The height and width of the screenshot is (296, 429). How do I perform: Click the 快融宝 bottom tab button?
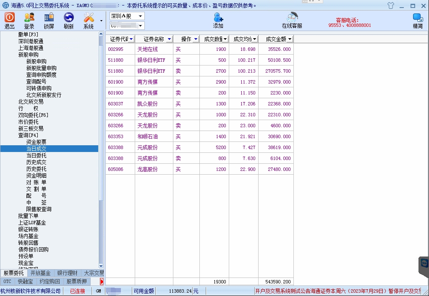click(x=25, y=281)
